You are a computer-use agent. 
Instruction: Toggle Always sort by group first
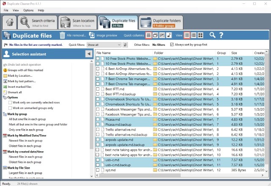pos(172,44)
